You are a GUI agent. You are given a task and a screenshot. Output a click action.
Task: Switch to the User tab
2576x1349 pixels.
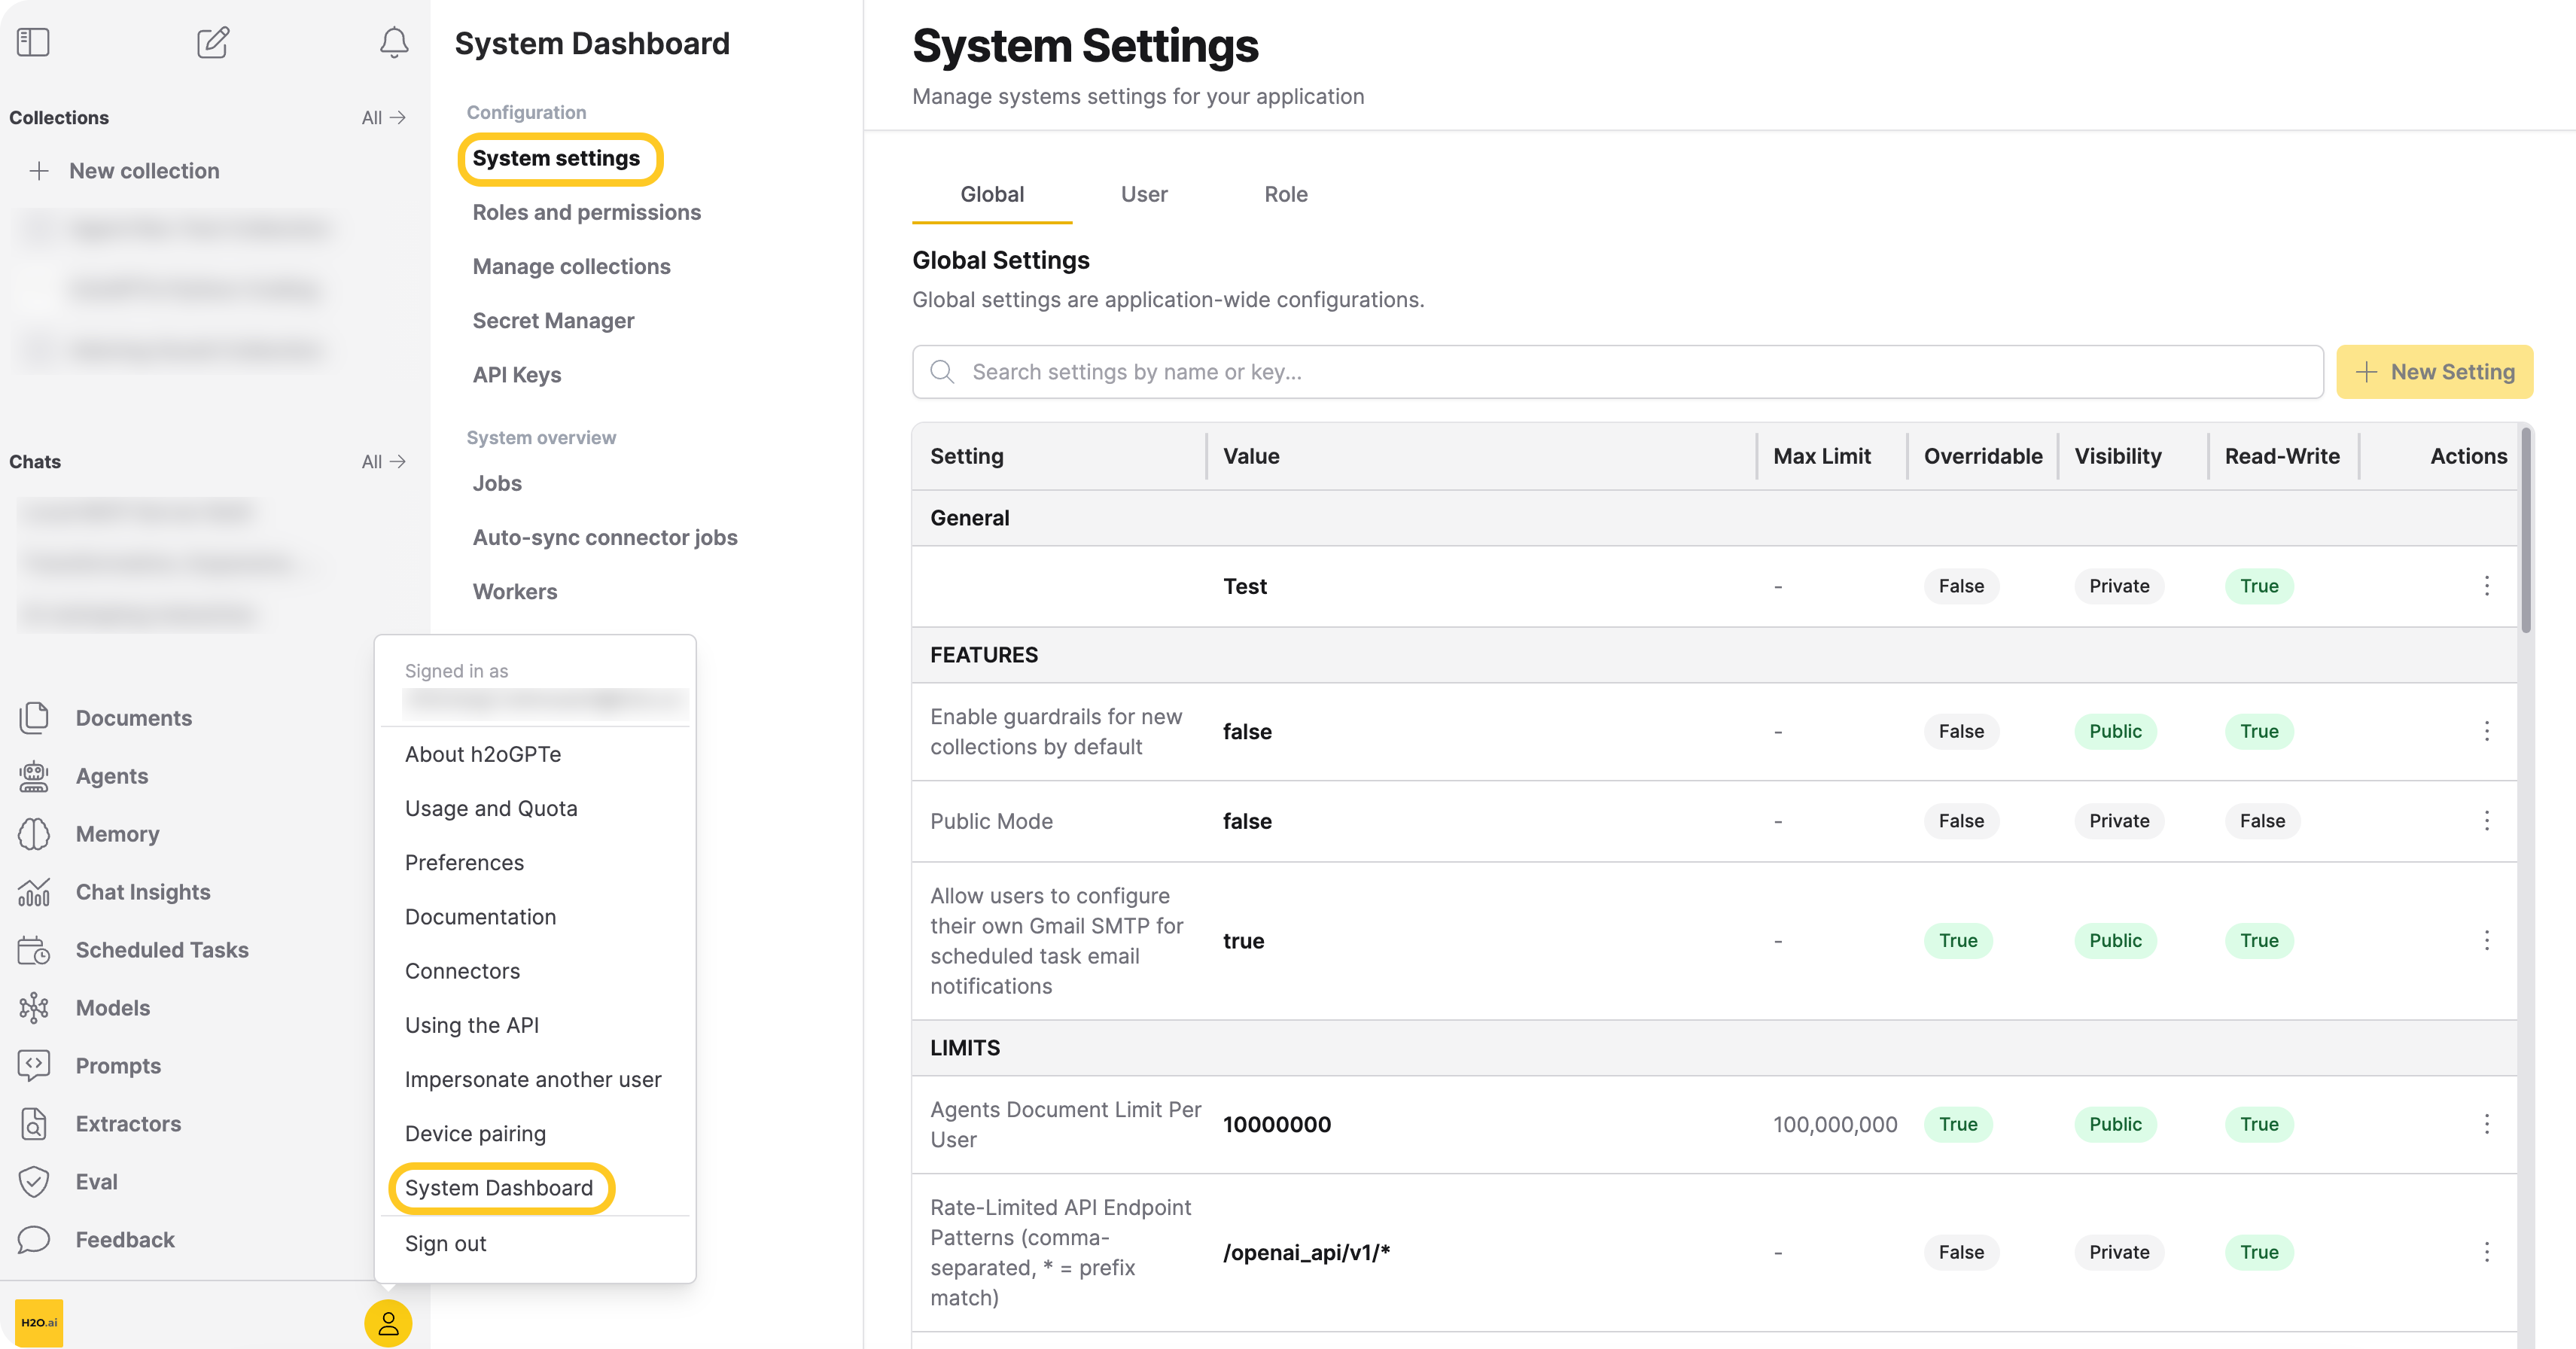(1144, 194)
